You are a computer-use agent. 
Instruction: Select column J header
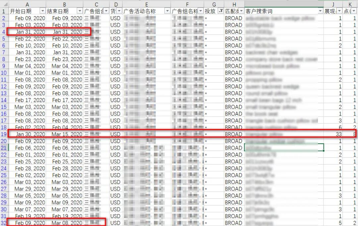click(333, 4)
